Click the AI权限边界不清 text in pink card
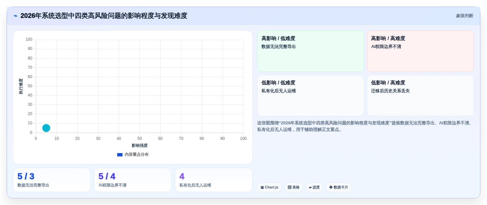 pos(386,47)
